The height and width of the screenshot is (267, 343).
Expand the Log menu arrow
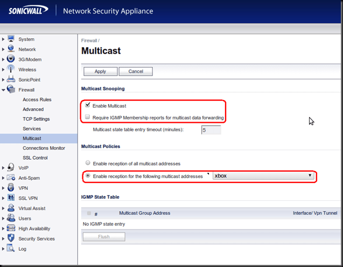point(3,249)
